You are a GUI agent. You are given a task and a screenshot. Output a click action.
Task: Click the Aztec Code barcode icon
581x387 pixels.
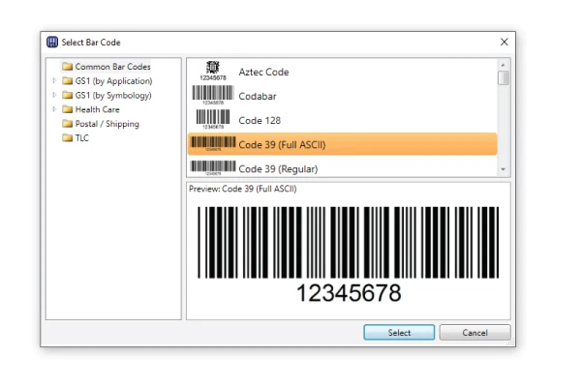coord(213,71)
